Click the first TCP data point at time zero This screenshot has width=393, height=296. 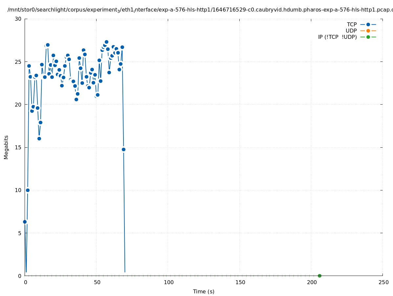coord(25,222)
